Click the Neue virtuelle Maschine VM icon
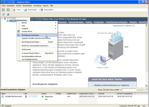Image resolution: width=149 pixels, height=107 pixels. [x=8, y=21]
